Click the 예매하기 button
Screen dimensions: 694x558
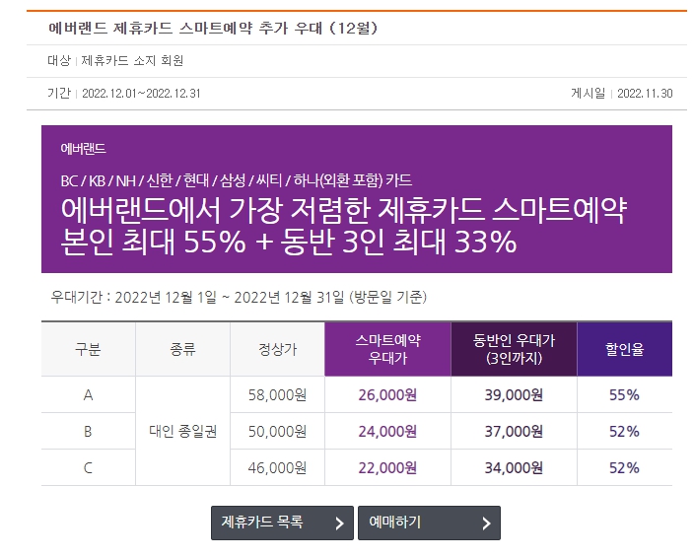pos(429,523)
